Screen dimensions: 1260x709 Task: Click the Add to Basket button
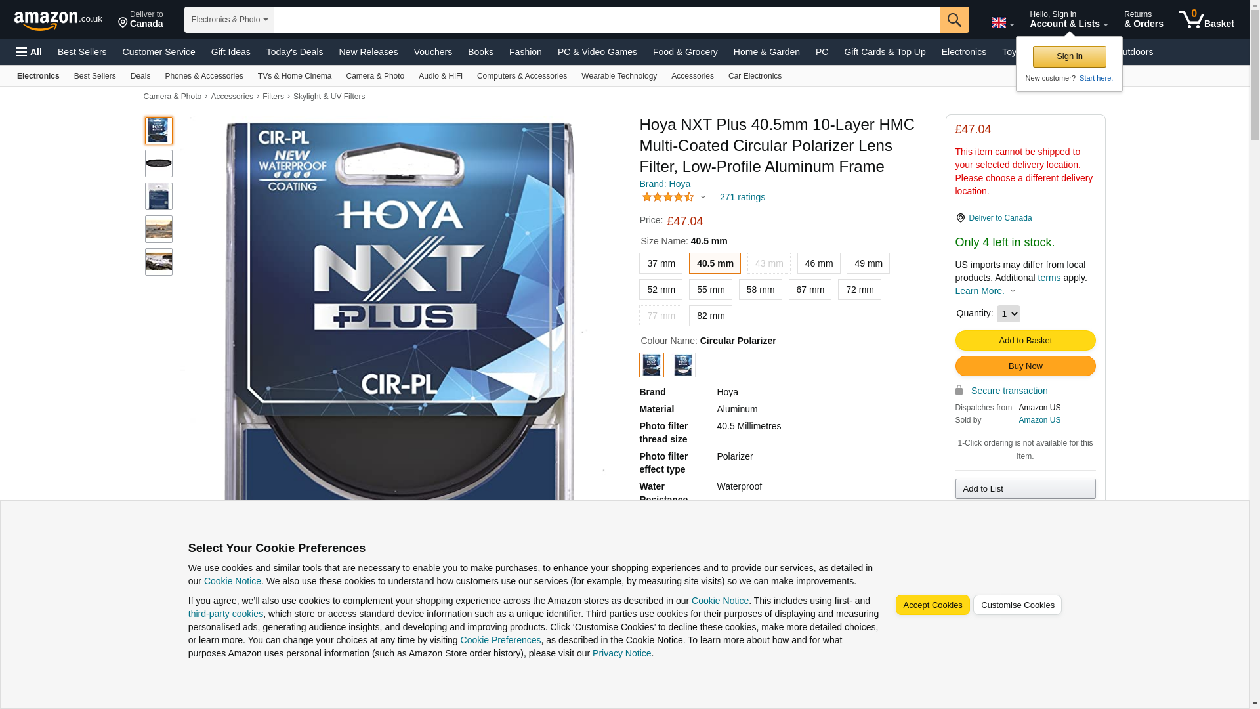(1024, 340)
